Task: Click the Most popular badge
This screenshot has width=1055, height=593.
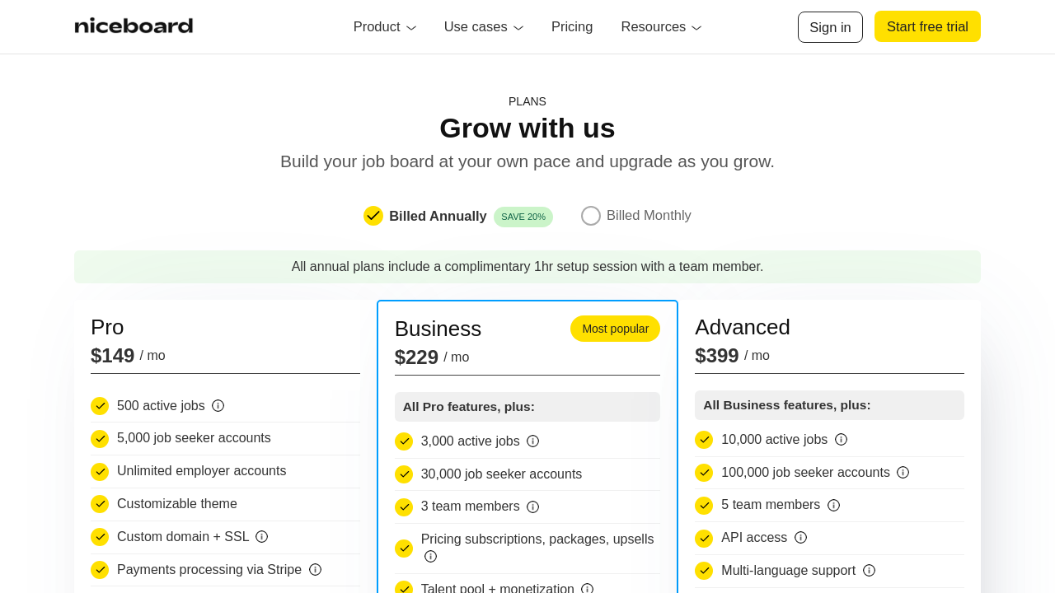Action: click(615, 329)
